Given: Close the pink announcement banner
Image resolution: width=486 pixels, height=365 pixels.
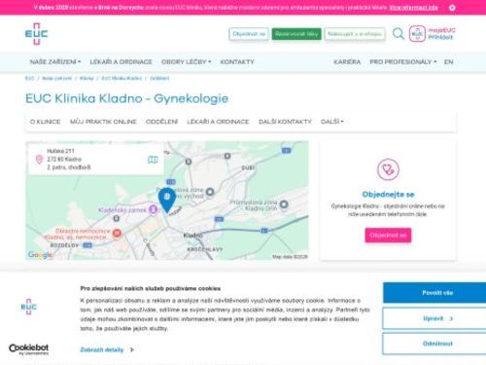Looking at the screenshot, I should [x=452, y=8].
